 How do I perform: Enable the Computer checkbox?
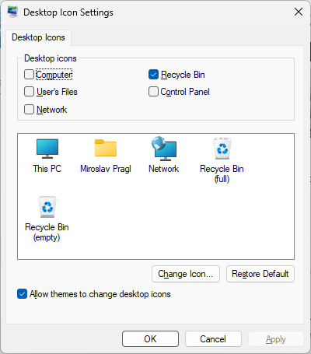click(29, 75)
